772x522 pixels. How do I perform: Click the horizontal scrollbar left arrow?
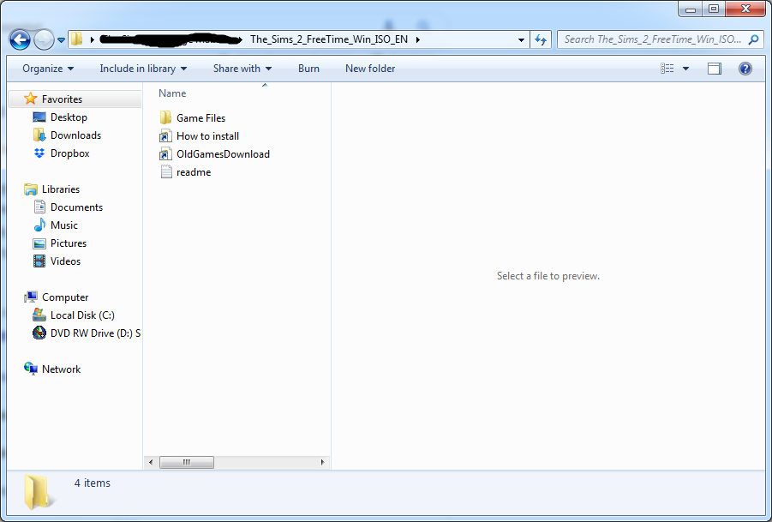pyautogui.click(x=151, y=462)
